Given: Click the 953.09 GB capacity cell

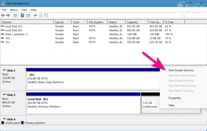Looking at the screenshot, I should click(x=133, y=42).
